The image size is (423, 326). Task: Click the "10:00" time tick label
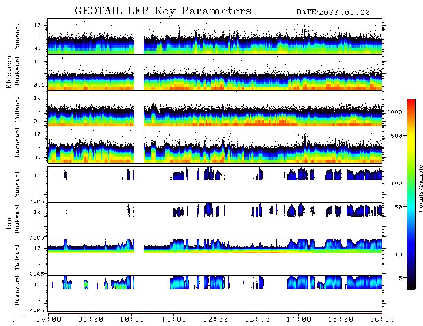[132, 319]
